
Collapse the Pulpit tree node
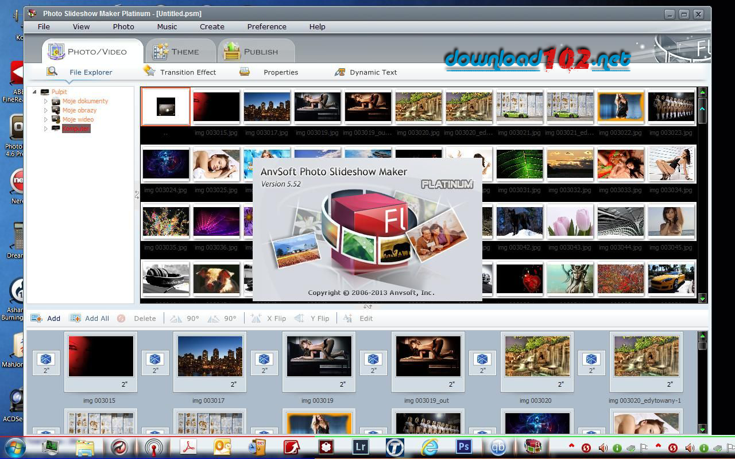click(34, 92)
